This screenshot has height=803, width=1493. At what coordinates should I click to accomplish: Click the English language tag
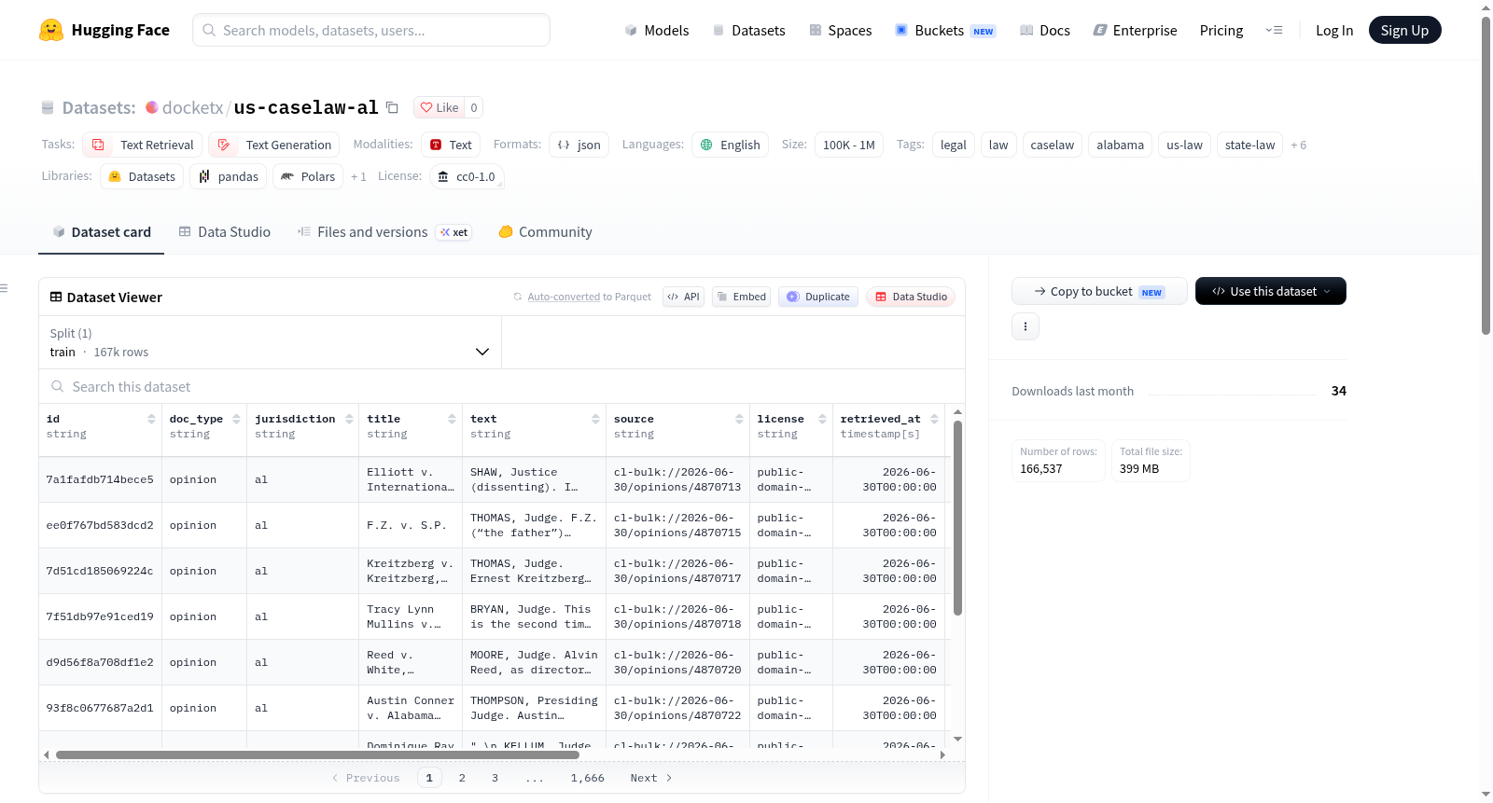[x=730, y=145]
